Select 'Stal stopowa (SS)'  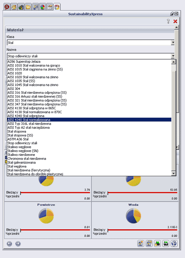[89, 135]
